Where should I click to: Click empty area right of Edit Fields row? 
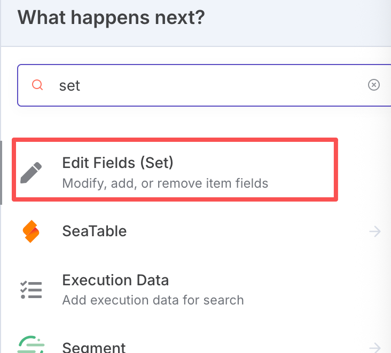(x=364, y=170)
